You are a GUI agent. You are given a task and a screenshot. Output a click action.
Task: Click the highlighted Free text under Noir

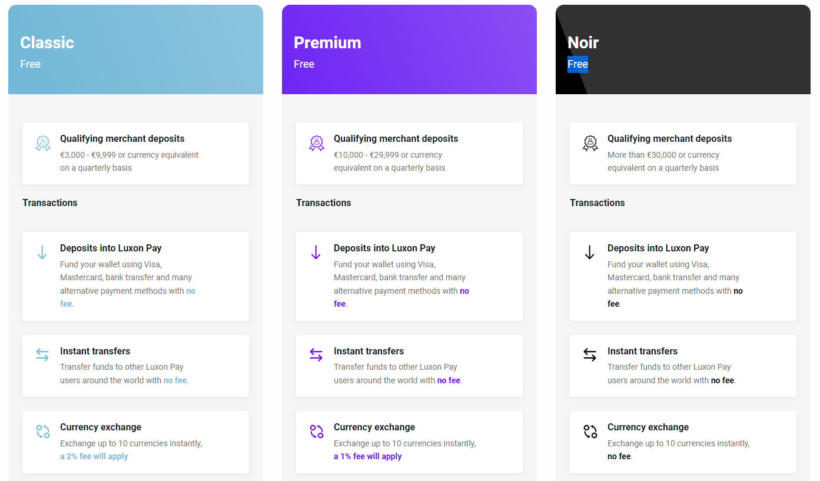point(577,64)
